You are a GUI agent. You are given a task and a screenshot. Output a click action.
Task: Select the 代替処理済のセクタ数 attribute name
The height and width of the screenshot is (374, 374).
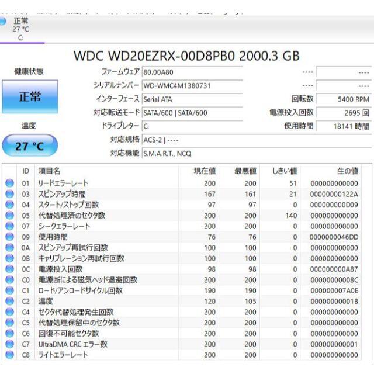[x=71, y=216]
